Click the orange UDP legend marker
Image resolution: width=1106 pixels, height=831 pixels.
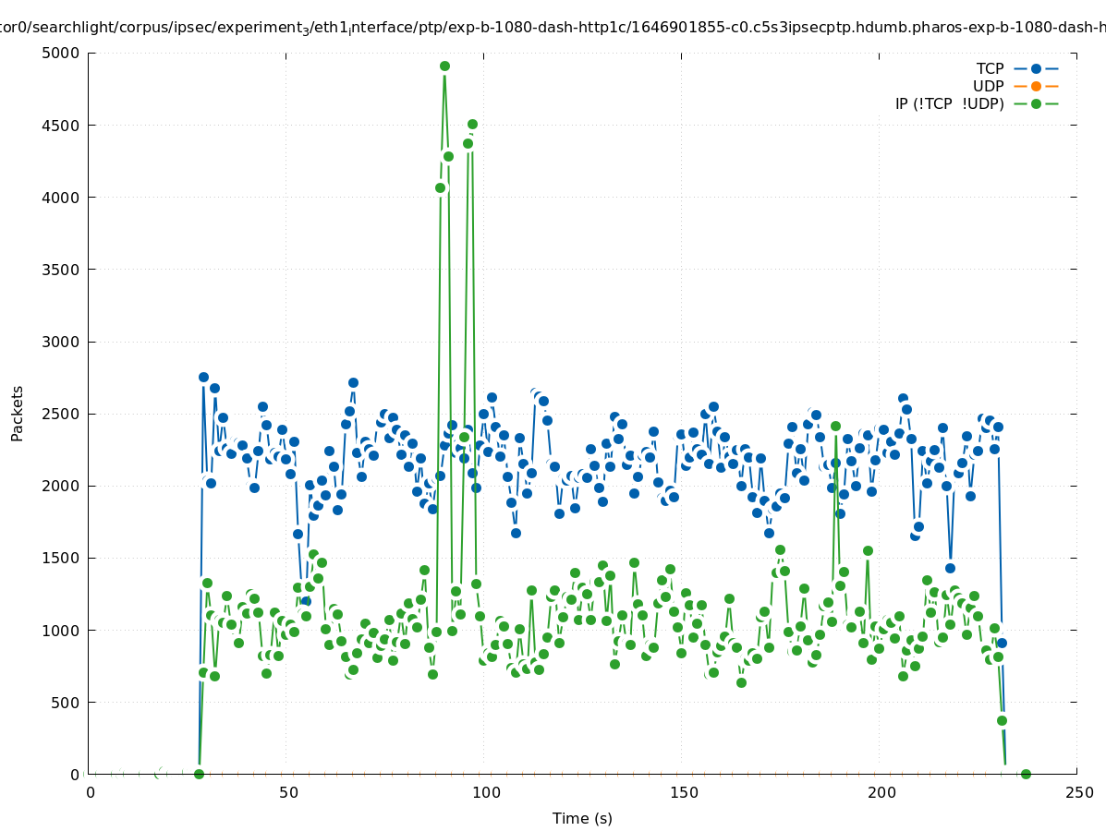1036,86
